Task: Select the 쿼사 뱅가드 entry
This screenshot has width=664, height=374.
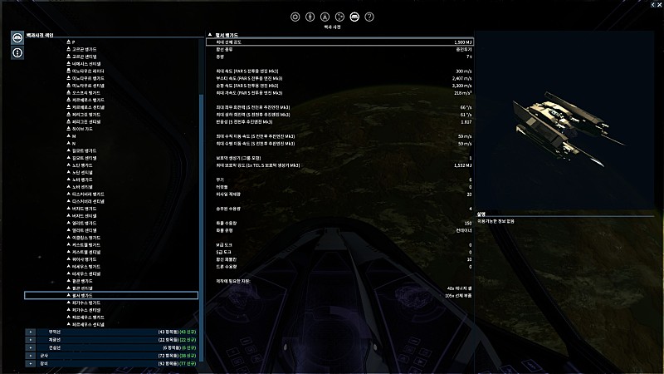Action: pyautogui.click(x=85, y=259)
